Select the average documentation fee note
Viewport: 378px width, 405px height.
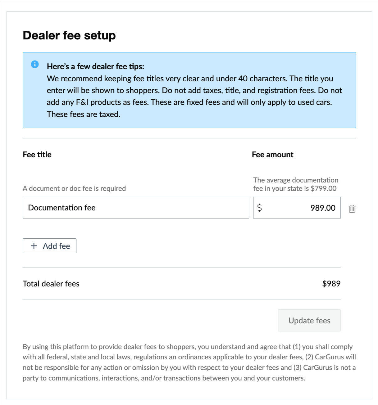click(295, 184)
